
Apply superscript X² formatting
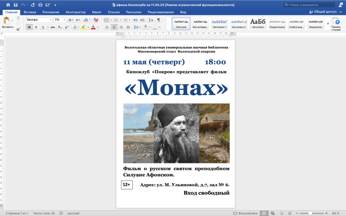coord(67,27)
